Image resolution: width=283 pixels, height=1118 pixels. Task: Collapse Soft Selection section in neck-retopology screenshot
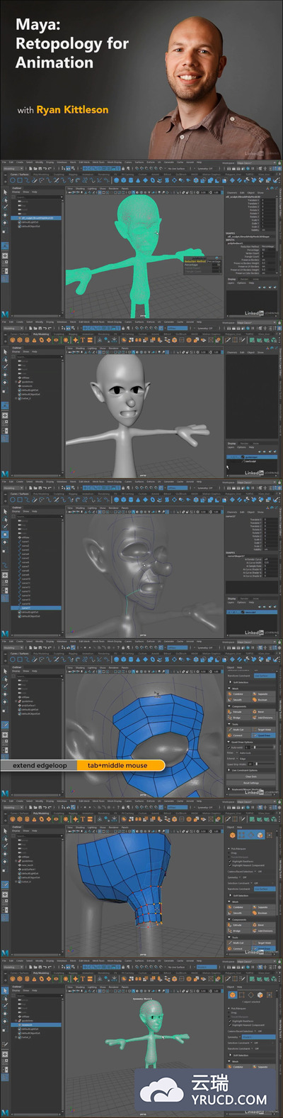[x=230, y=895]
